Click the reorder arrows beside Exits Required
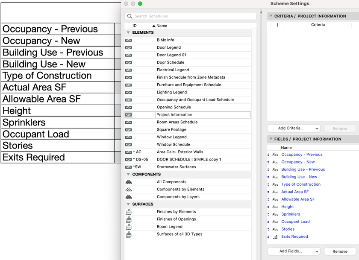 pos(268,237)
